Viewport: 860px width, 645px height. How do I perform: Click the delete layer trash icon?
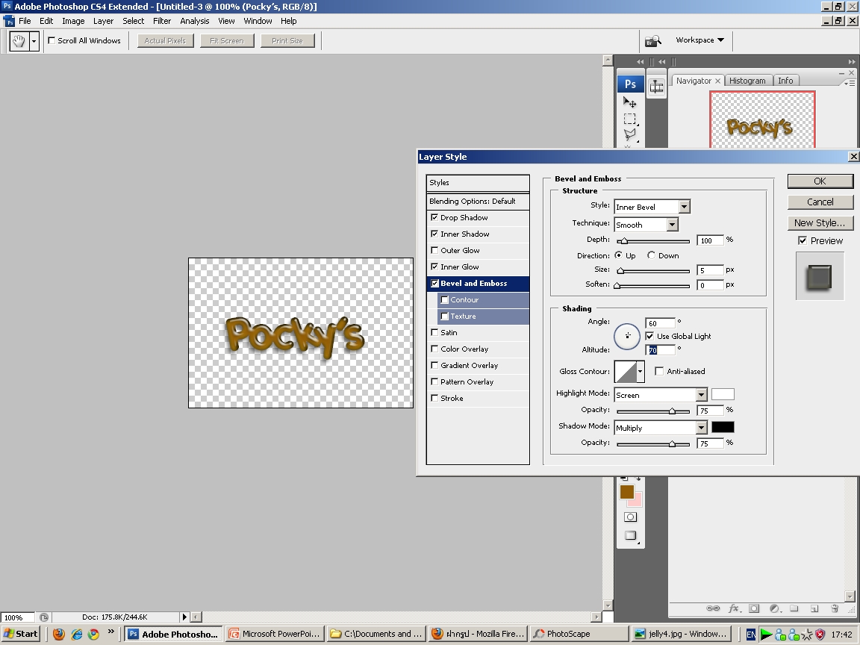835,608
